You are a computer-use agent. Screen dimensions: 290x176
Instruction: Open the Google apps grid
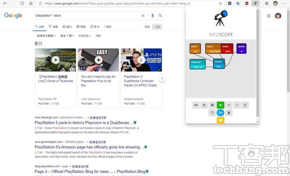[269, 16]
